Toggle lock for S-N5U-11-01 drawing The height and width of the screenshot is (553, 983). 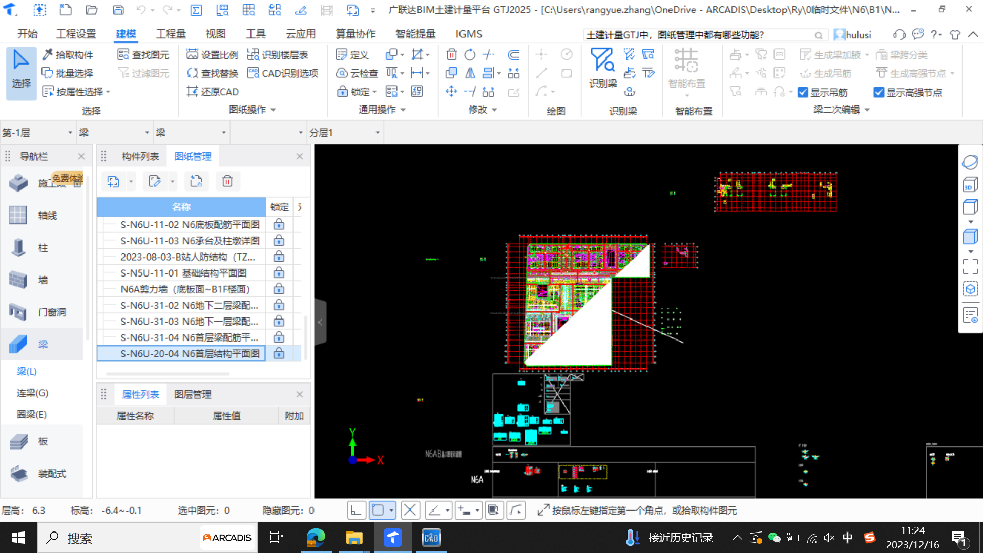click(279, 273)
